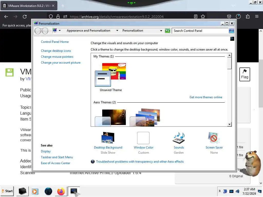Open Firefox extensions puzzle icon
263x197 pixels.
[x=248, y=16]
